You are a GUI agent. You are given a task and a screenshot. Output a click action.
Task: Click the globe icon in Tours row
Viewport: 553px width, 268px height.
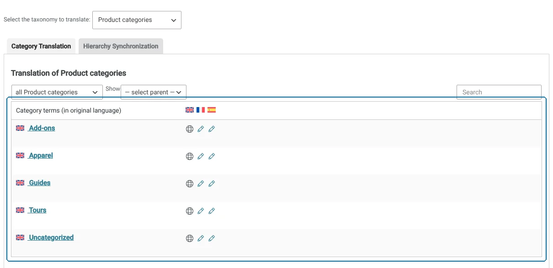(190, 211)
